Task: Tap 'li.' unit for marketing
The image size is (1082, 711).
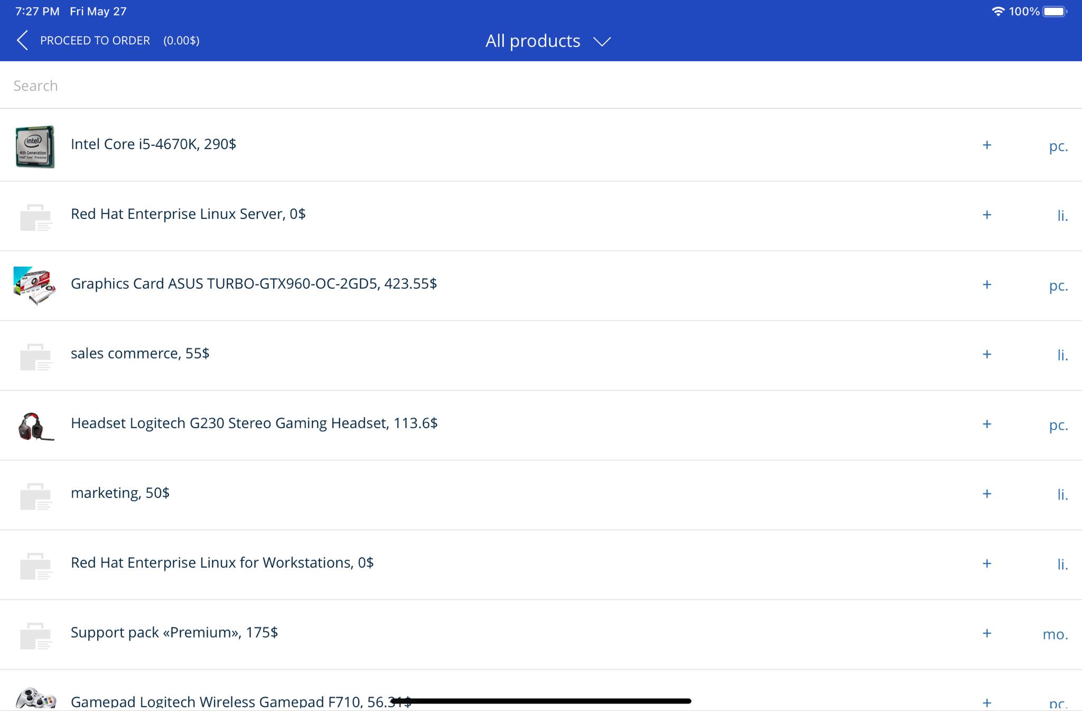Action: pyautogui.click(x=1062, y=495)
